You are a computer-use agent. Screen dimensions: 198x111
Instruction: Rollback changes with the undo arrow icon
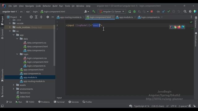(x=179, y=11)
